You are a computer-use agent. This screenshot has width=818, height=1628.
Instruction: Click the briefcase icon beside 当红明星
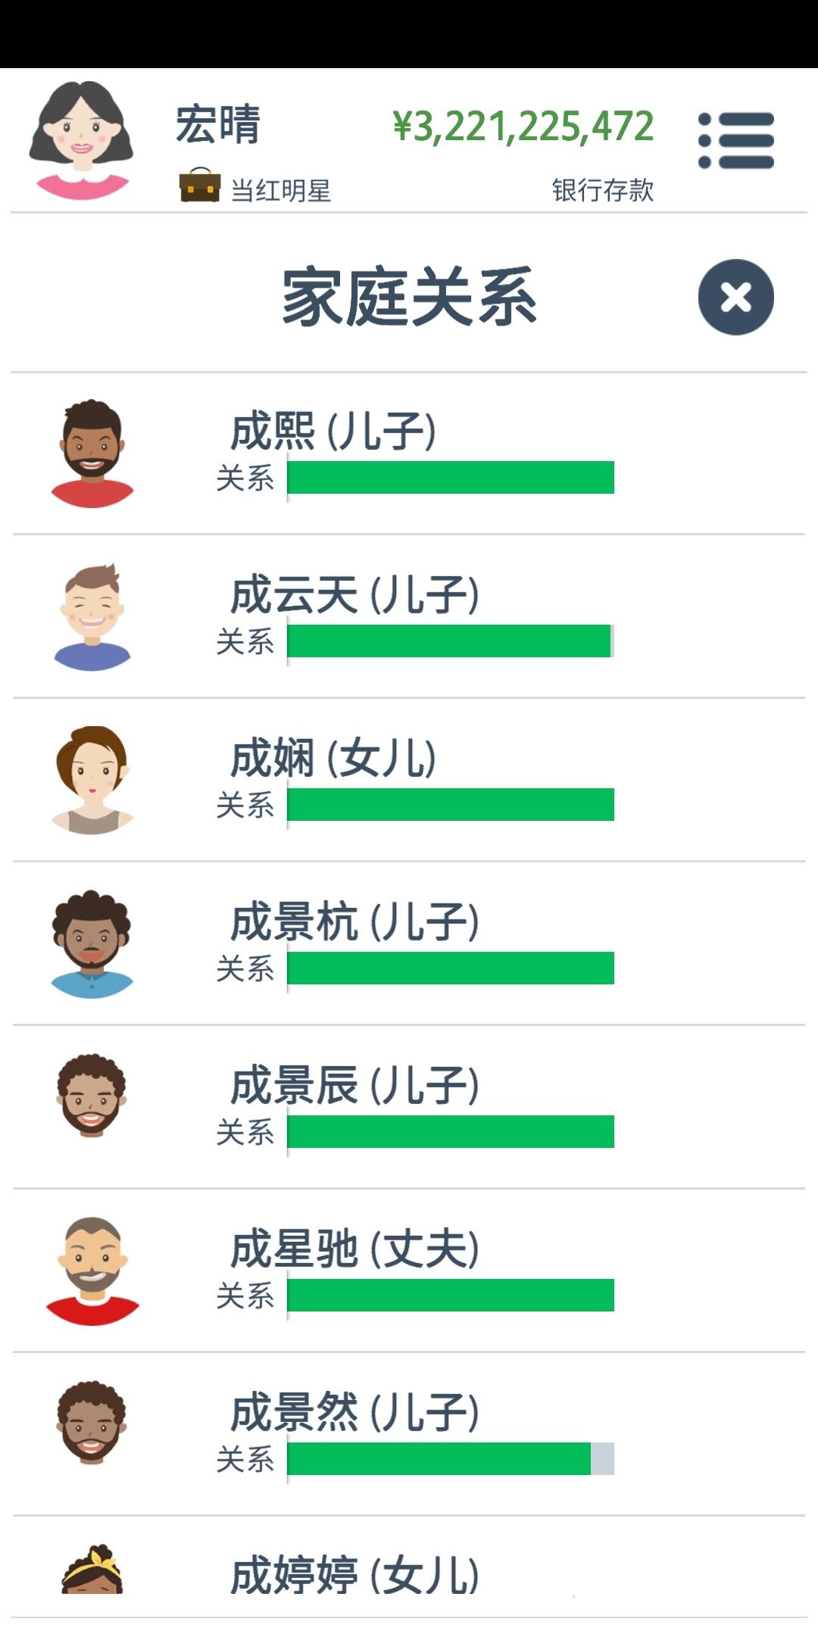click(x=200, y=185)
